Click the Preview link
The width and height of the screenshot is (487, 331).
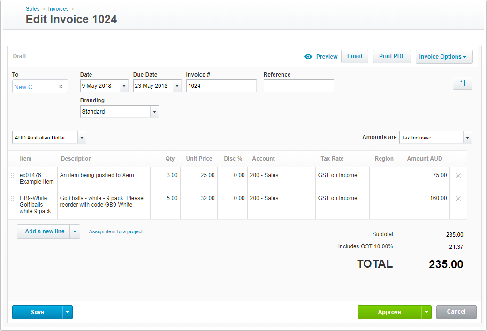tap(327, 56)
